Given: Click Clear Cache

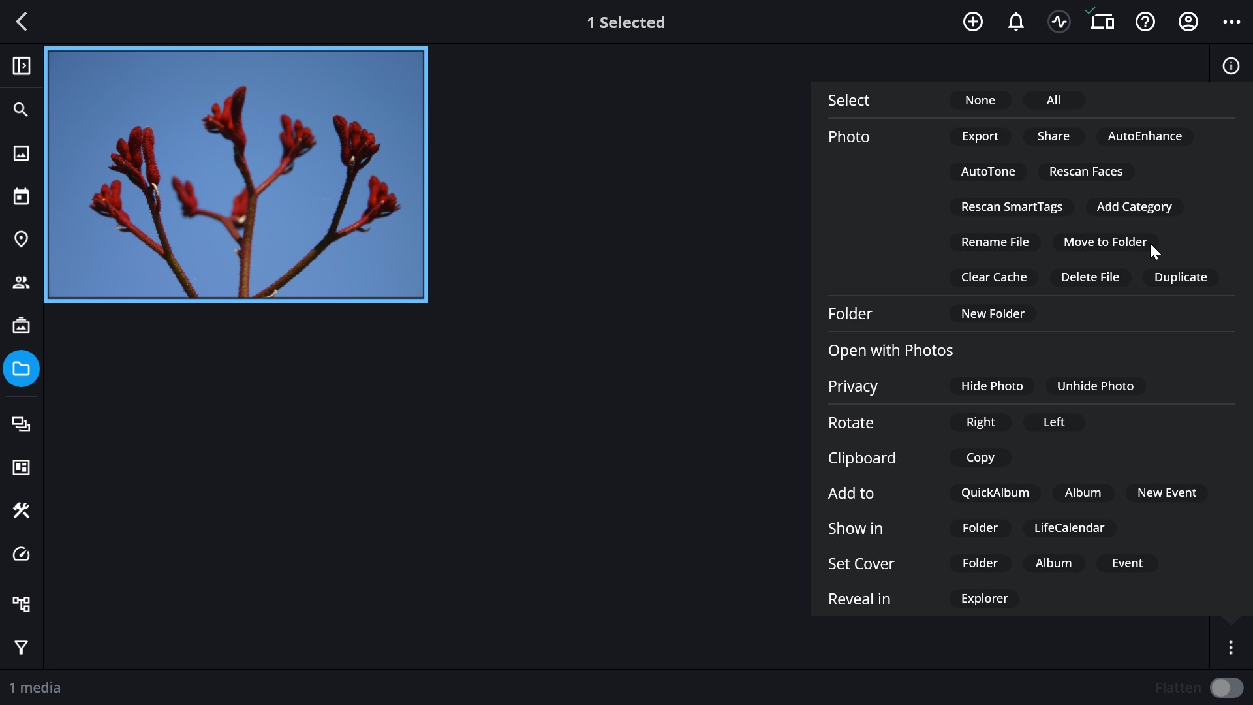Looking at the screenshot, I should (x=994, y=277).
